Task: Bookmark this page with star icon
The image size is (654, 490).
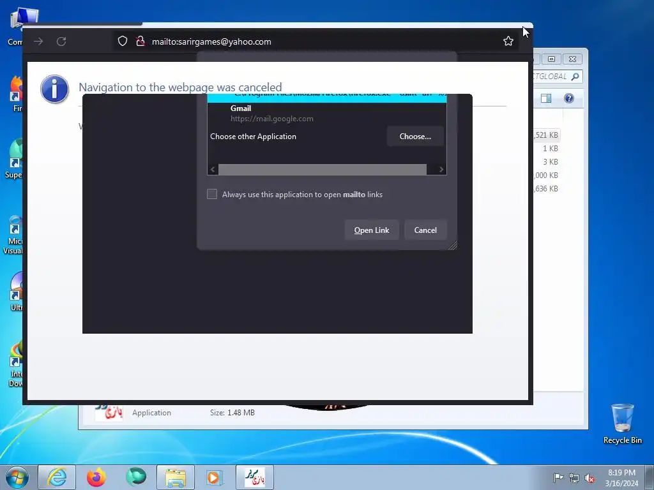Action: (508, 41)
